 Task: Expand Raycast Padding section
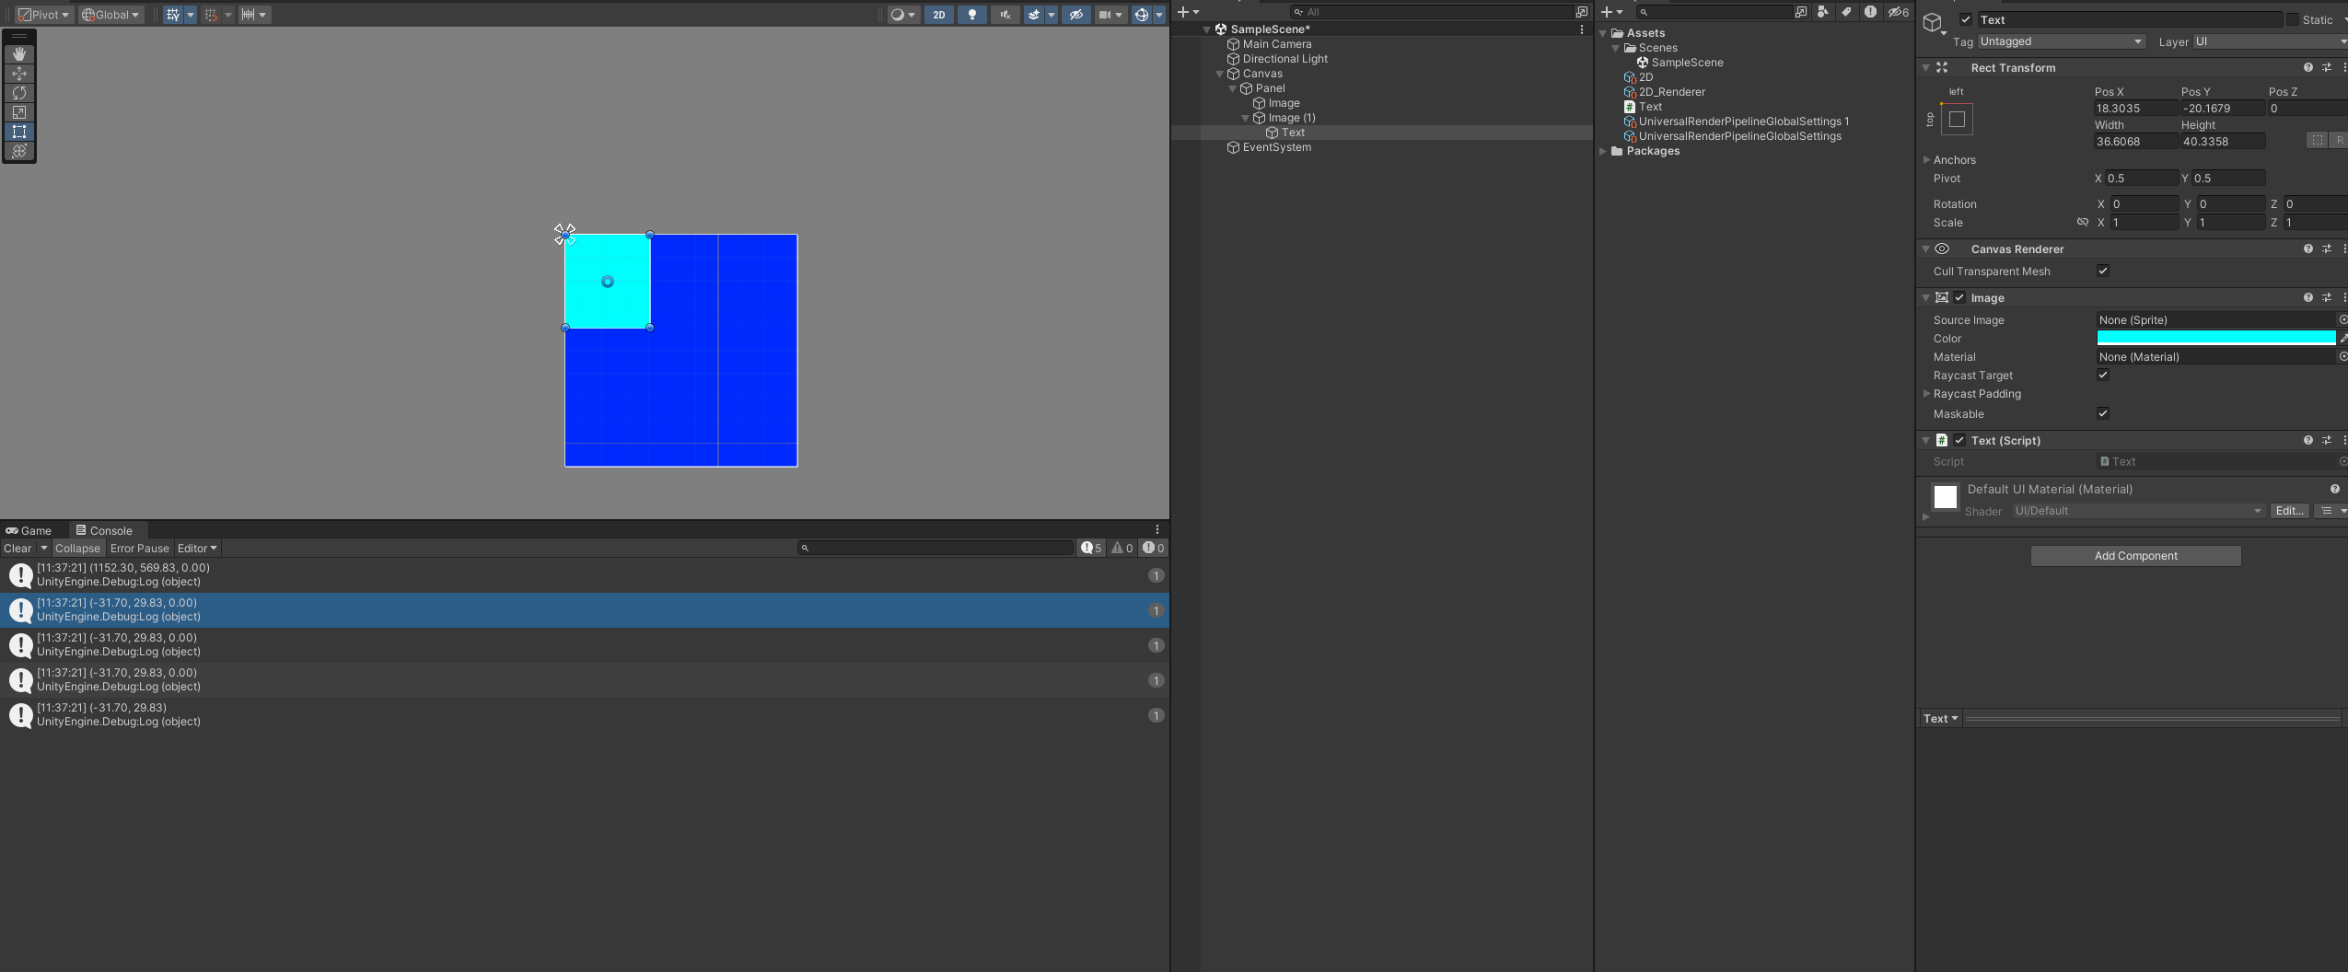1926,394
